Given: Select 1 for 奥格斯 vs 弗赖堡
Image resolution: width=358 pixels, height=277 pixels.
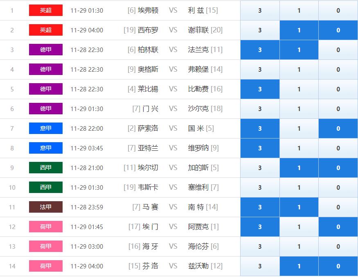Looking at the screenshot, I should [x=299, y=69].
